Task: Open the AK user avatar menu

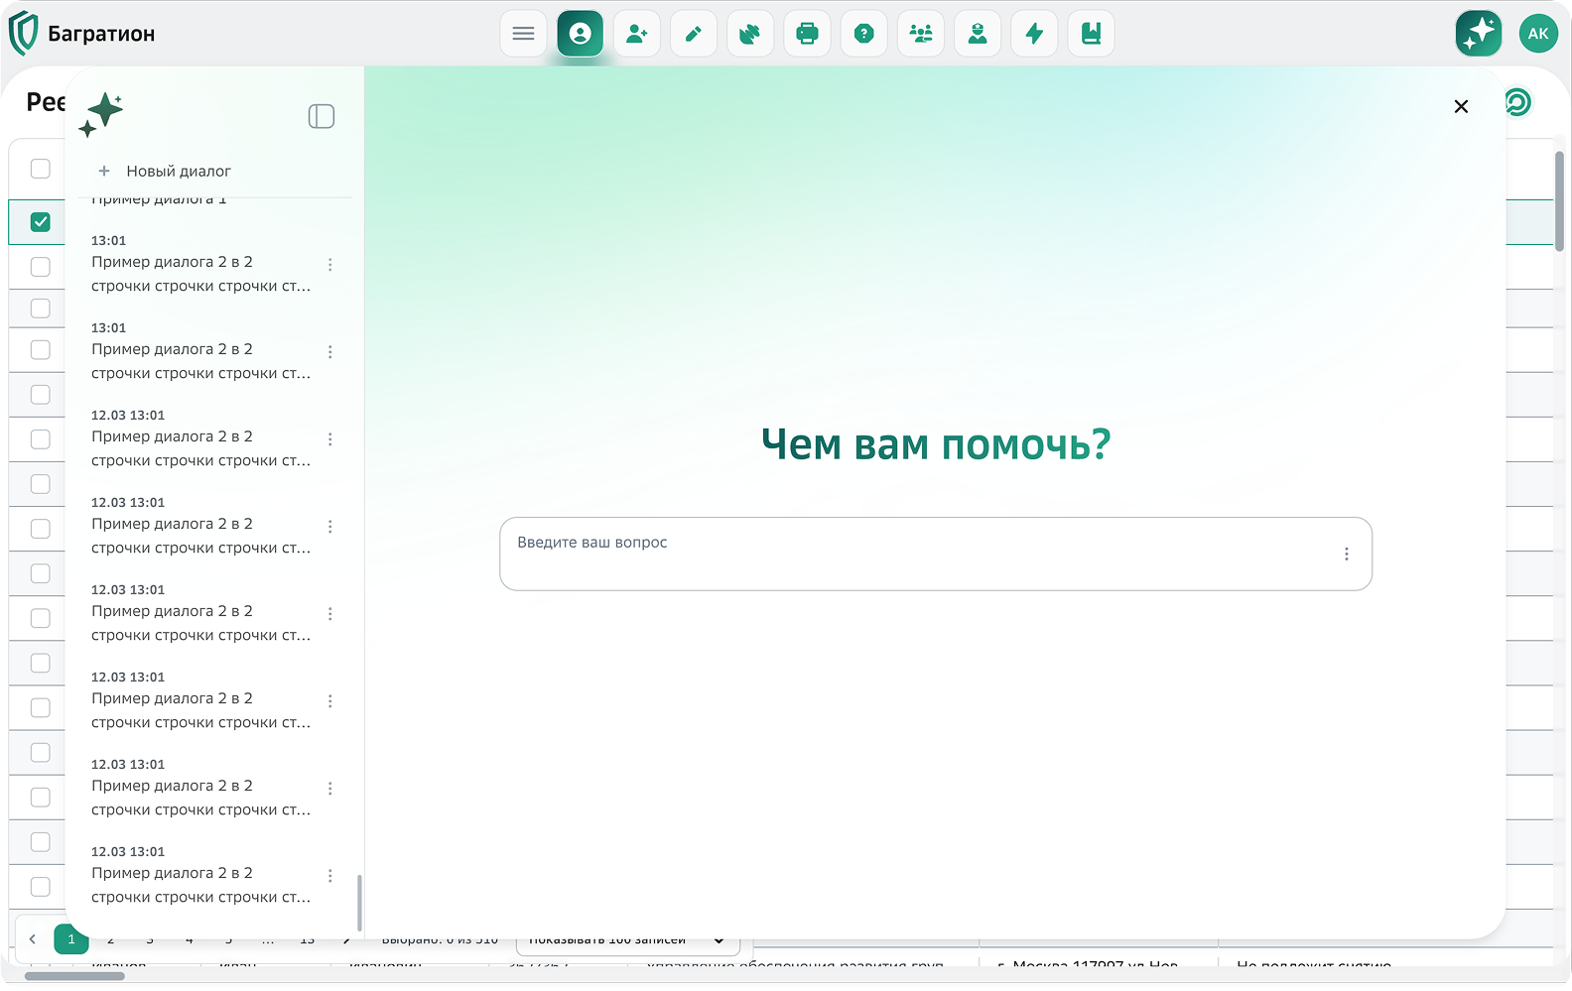Action: (x=1538, y=34)
